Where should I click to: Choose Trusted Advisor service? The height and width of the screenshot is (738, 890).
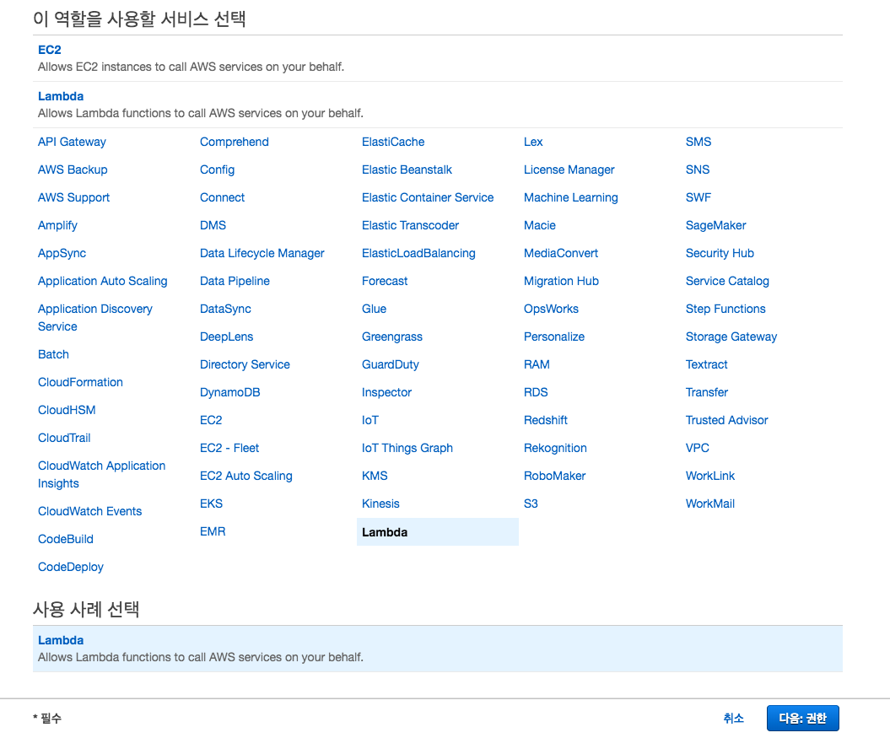726,420
